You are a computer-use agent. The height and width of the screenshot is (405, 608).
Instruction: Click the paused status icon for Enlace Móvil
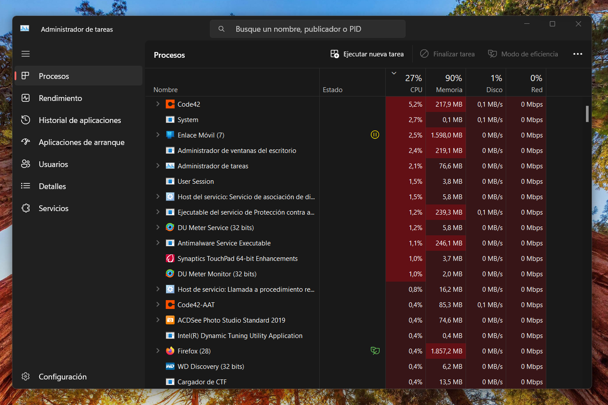[x=375, y=135]
